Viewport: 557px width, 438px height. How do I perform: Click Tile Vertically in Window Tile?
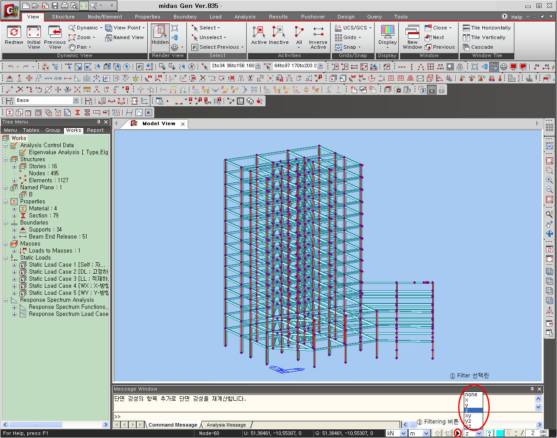484,37
